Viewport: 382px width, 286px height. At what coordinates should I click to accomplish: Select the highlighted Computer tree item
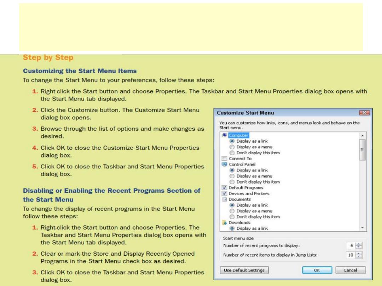pos(238,135)
